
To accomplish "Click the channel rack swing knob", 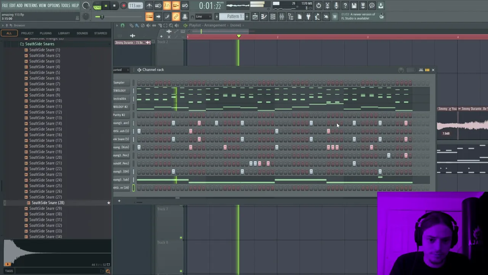I will tap(401, 70).
